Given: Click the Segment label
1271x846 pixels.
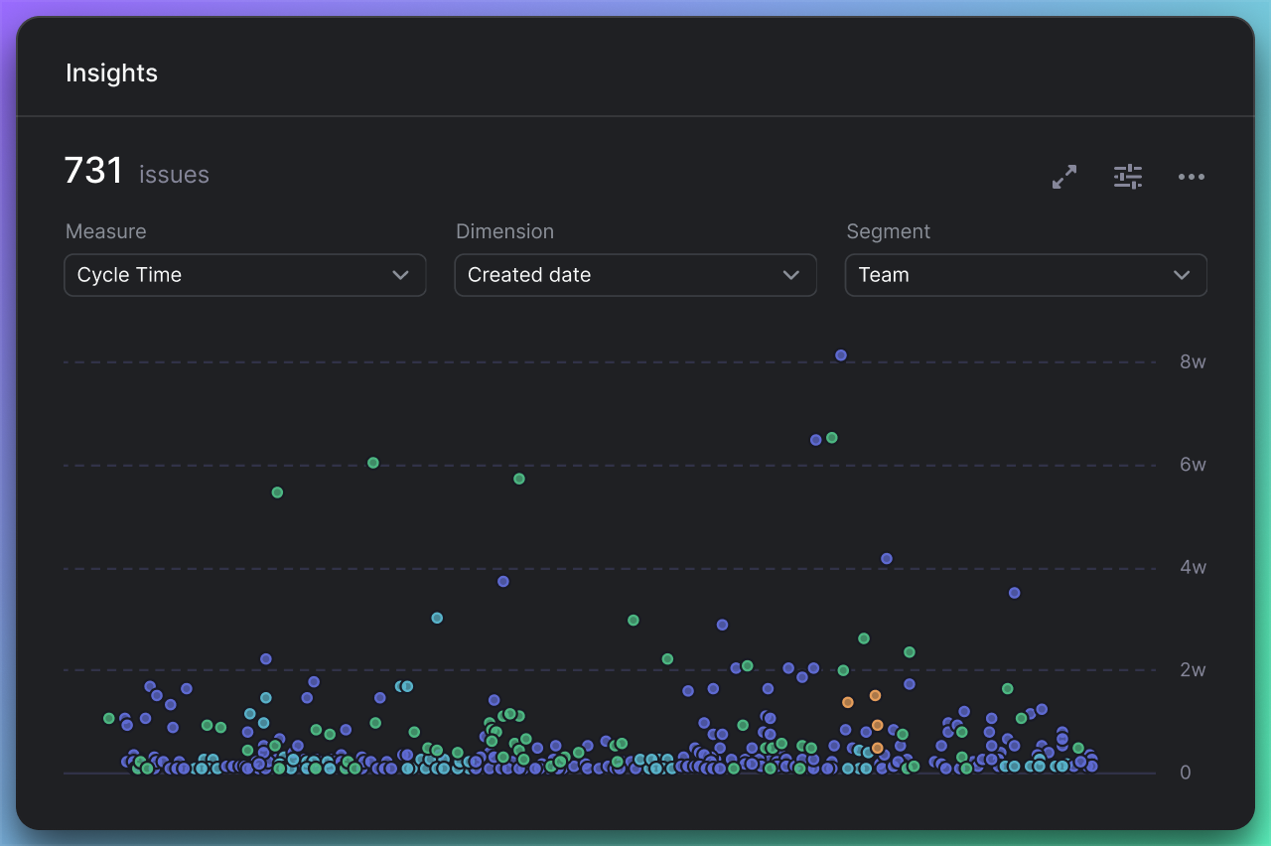Looking at the screenshot, I should point(889,231).
